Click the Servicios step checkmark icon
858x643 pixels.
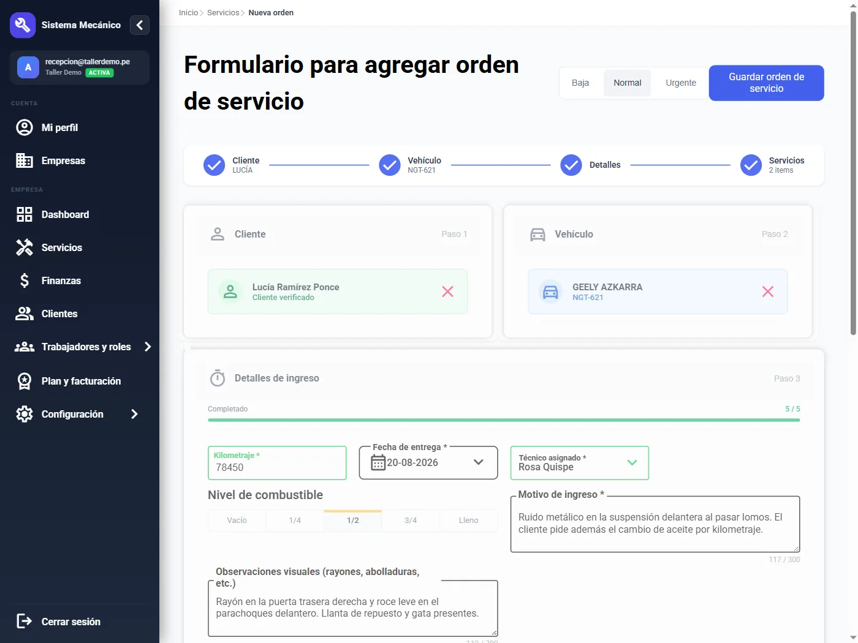point(751,165)
